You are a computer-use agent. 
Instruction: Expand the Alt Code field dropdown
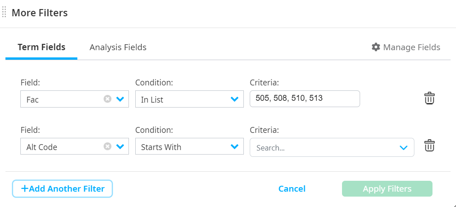coord(120,146)
